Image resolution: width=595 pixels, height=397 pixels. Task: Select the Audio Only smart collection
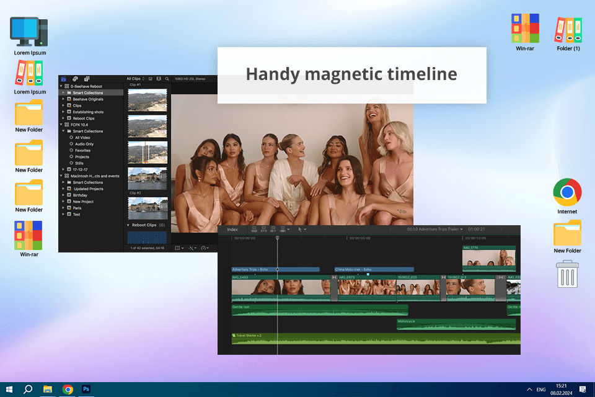click(81, 144)
